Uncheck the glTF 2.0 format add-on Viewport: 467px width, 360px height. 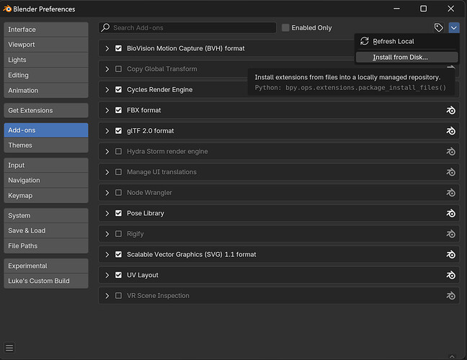118,131
